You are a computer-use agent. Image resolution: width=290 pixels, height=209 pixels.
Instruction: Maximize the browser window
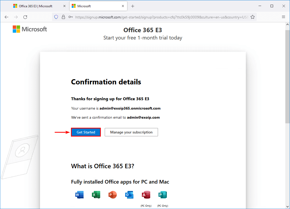pos(272,6)
